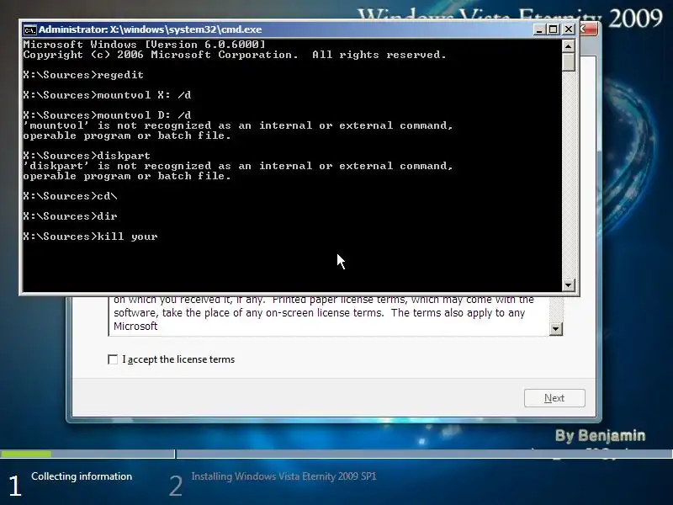The image size is (673, 505).
Task: Click the command prompt scrollbar down arrow
Action: 569,284
